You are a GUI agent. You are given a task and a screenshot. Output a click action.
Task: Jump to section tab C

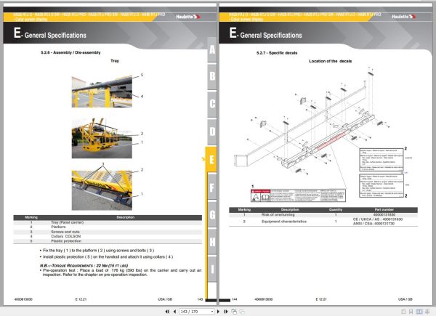click(212, 104)
